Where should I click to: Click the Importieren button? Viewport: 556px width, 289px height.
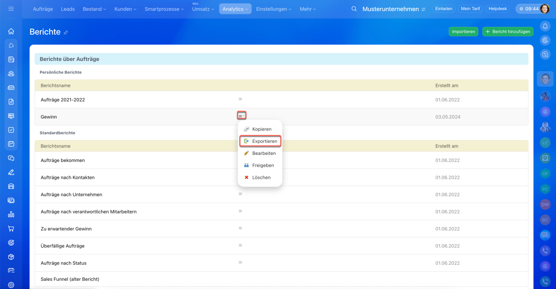click(463, 32)
